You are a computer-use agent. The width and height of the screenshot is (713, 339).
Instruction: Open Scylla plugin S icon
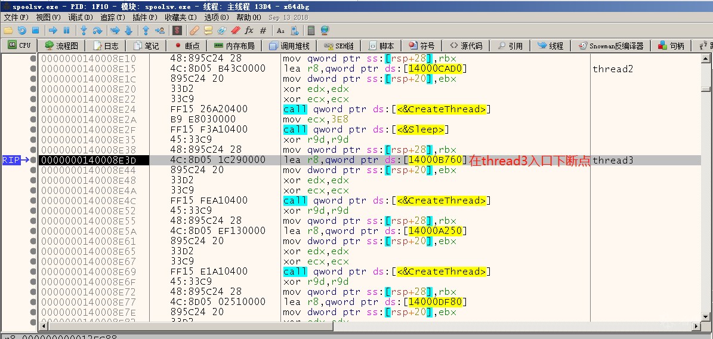coord(177,30)
